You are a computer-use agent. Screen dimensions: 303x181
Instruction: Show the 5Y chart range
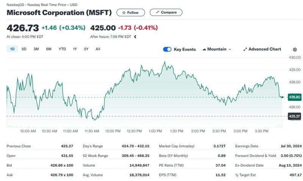pos(86,49)
